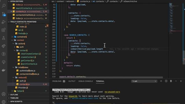Viewport: 185px width, 104px height.
Task: Select terminal from 1: zsh dropdown
Action: 144,81
